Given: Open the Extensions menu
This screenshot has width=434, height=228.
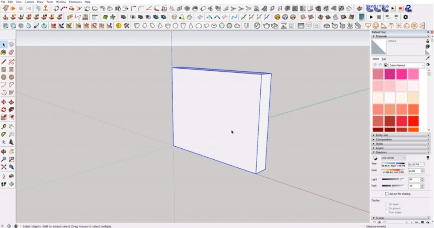Looking at the screenshot, I should tap(75, 2).
